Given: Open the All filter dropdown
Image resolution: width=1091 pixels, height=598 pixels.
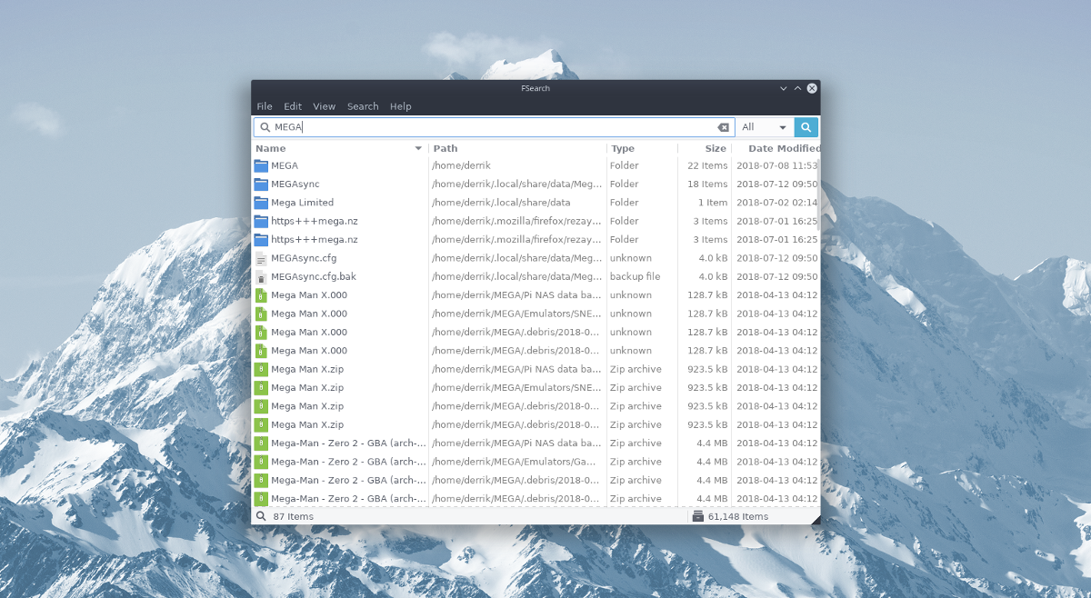Looking at the screenshot, I should (x=764, y=127).
